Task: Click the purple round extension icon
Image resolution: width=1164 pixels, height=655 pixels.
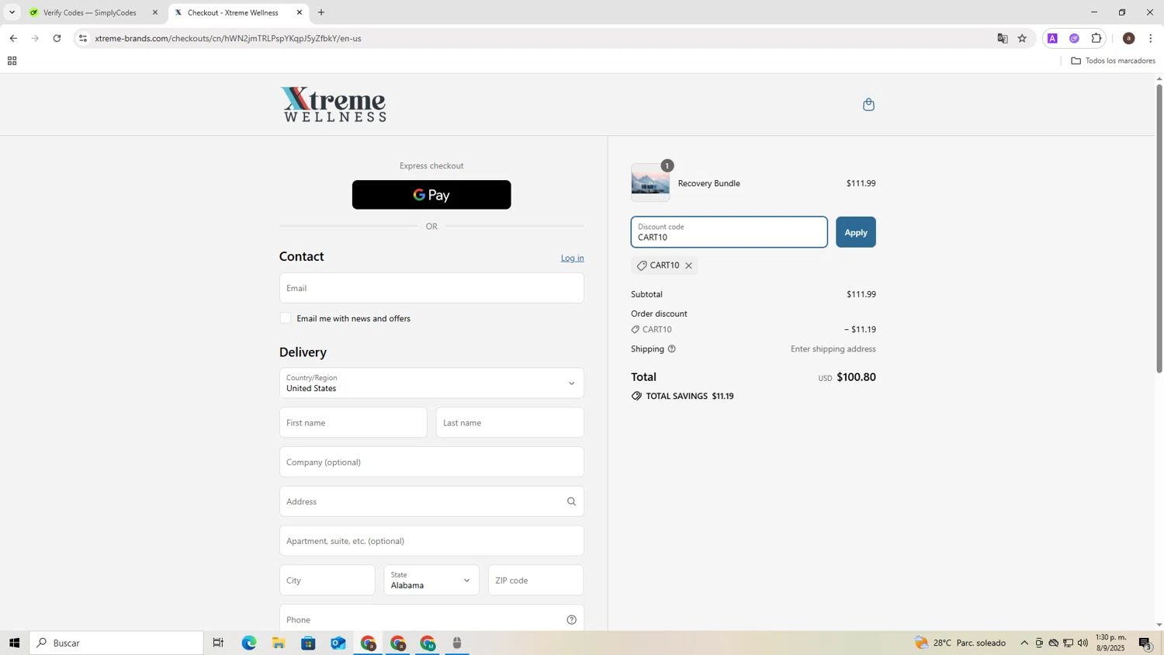Action: (1074, 38)
